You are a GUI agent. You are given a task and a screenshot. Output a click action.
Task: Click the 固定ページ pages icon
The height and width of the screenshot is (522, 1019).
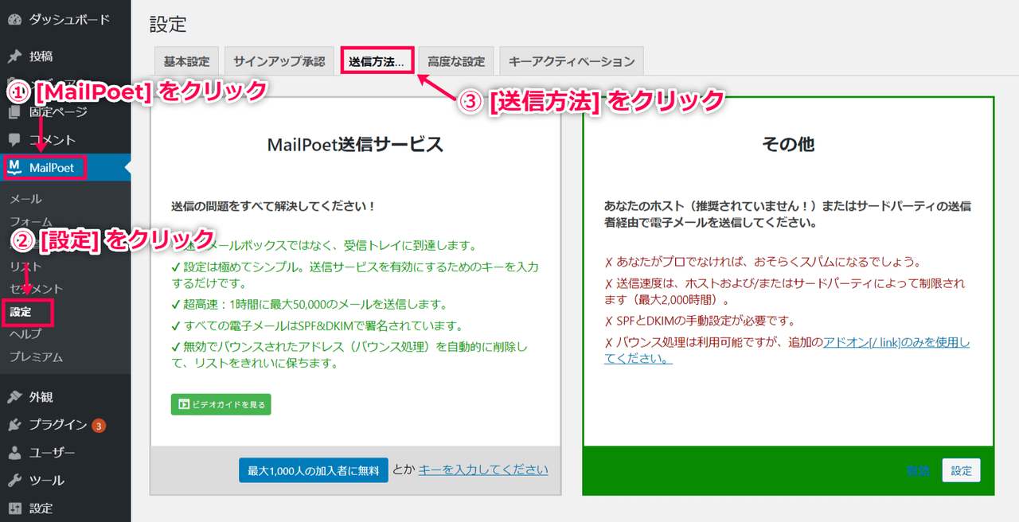coord(14,112)
